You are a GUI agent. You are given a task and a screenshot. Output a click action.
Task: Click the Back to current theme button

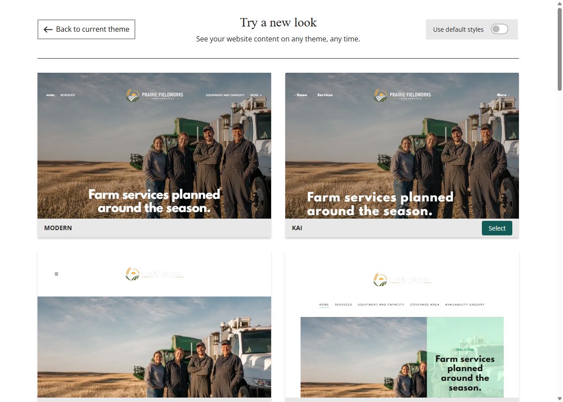point(86,29)
